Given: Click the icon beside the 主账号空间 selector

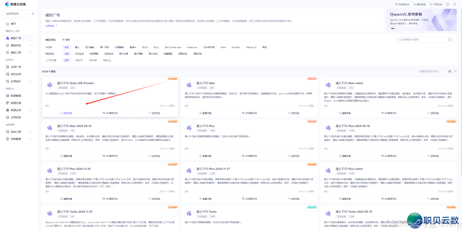Looking at the screenshot, I should [x=33, y=14].
